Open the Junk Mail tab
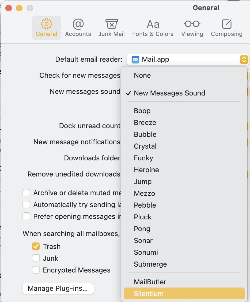250x302 pixels. tap(111, 28)
